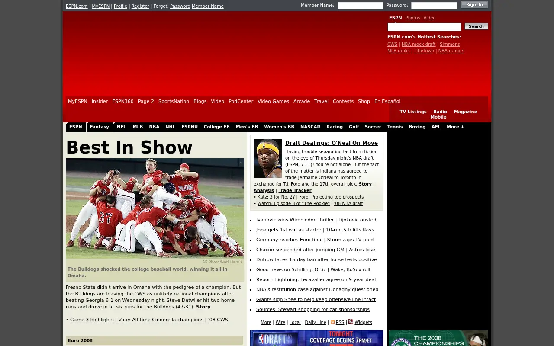The image size is (554, 346).
Task: Open Vote: All-time Cinderella champions link
Action: pos(161,320)
